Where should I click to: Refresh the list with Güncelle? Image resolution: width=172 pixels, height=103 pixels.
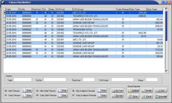click(x=161, y=96)
